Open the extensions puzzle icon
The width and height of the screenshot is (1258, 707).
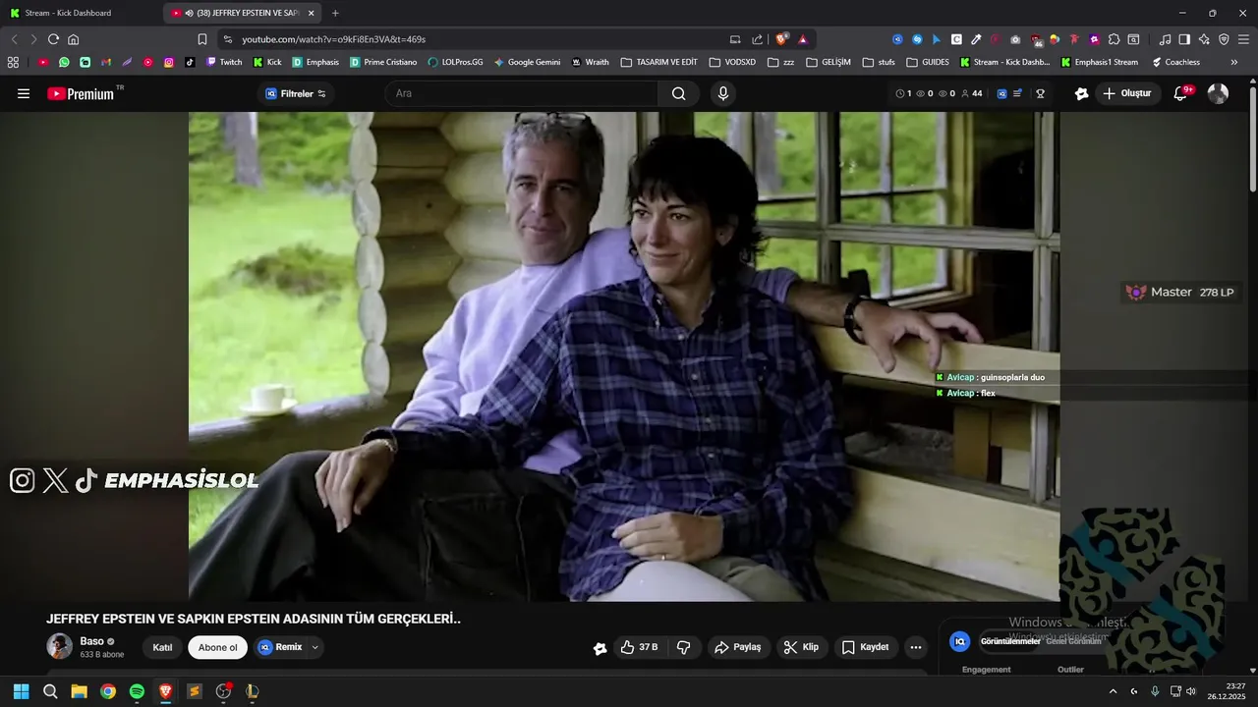point(1114,39)
